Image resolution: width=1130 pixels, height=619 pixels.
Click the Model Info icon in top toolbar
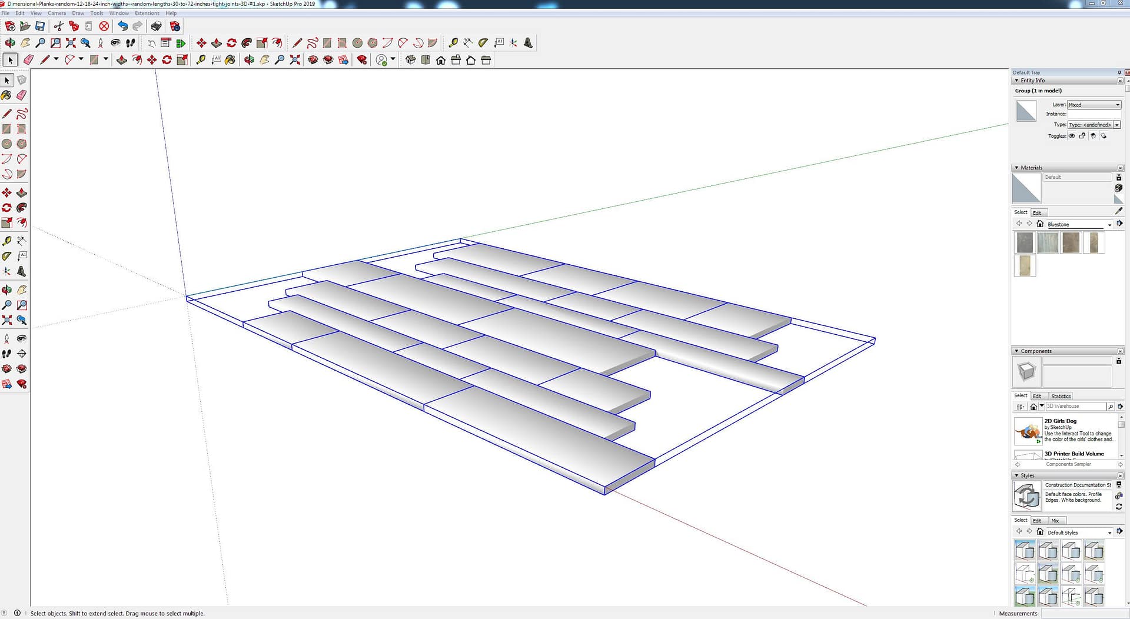coord(175,26)
